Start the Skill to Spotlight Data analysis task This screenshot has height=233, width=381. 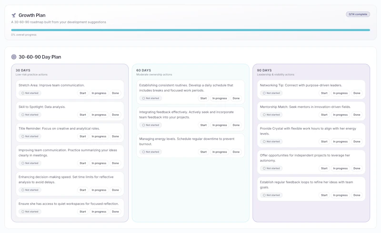(83, 115)
